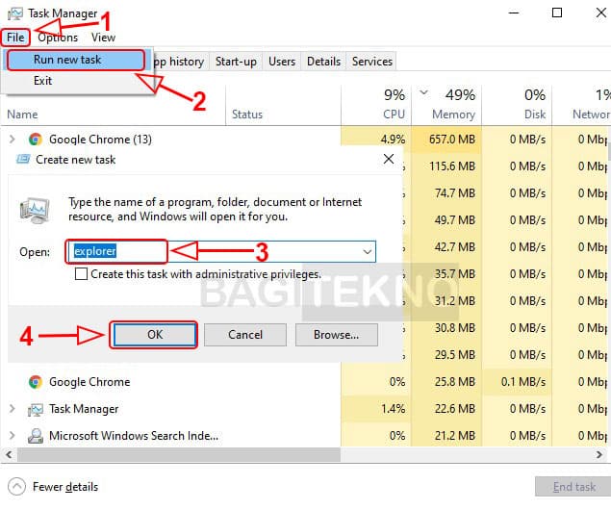Image resolution: width=611 pixels, height=510 pixels.
Task: Open the Options menu
Action: click(x=58, y=38)
